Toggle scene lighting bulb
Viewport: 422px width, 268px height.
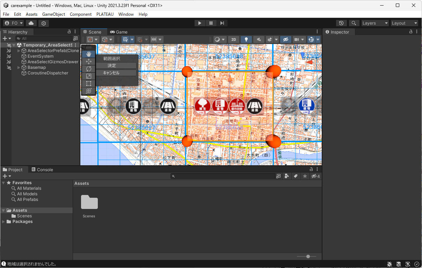click(x=246, y=39)
